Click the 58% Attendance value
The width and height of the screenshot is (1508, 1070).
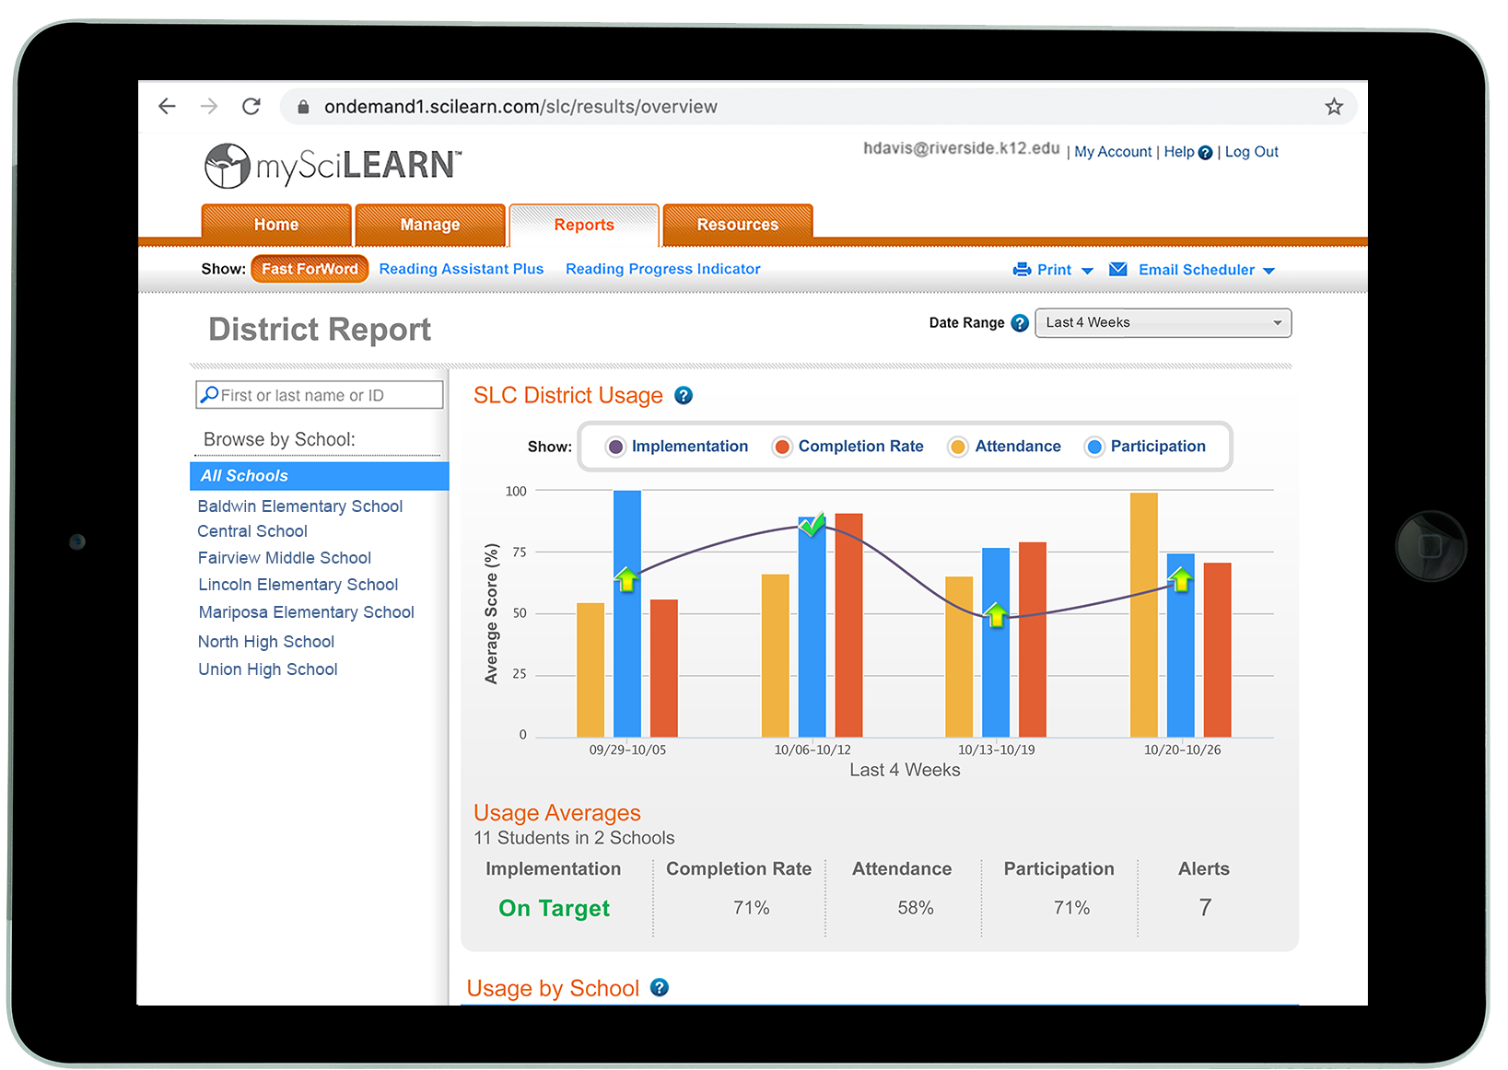point(916,908)
